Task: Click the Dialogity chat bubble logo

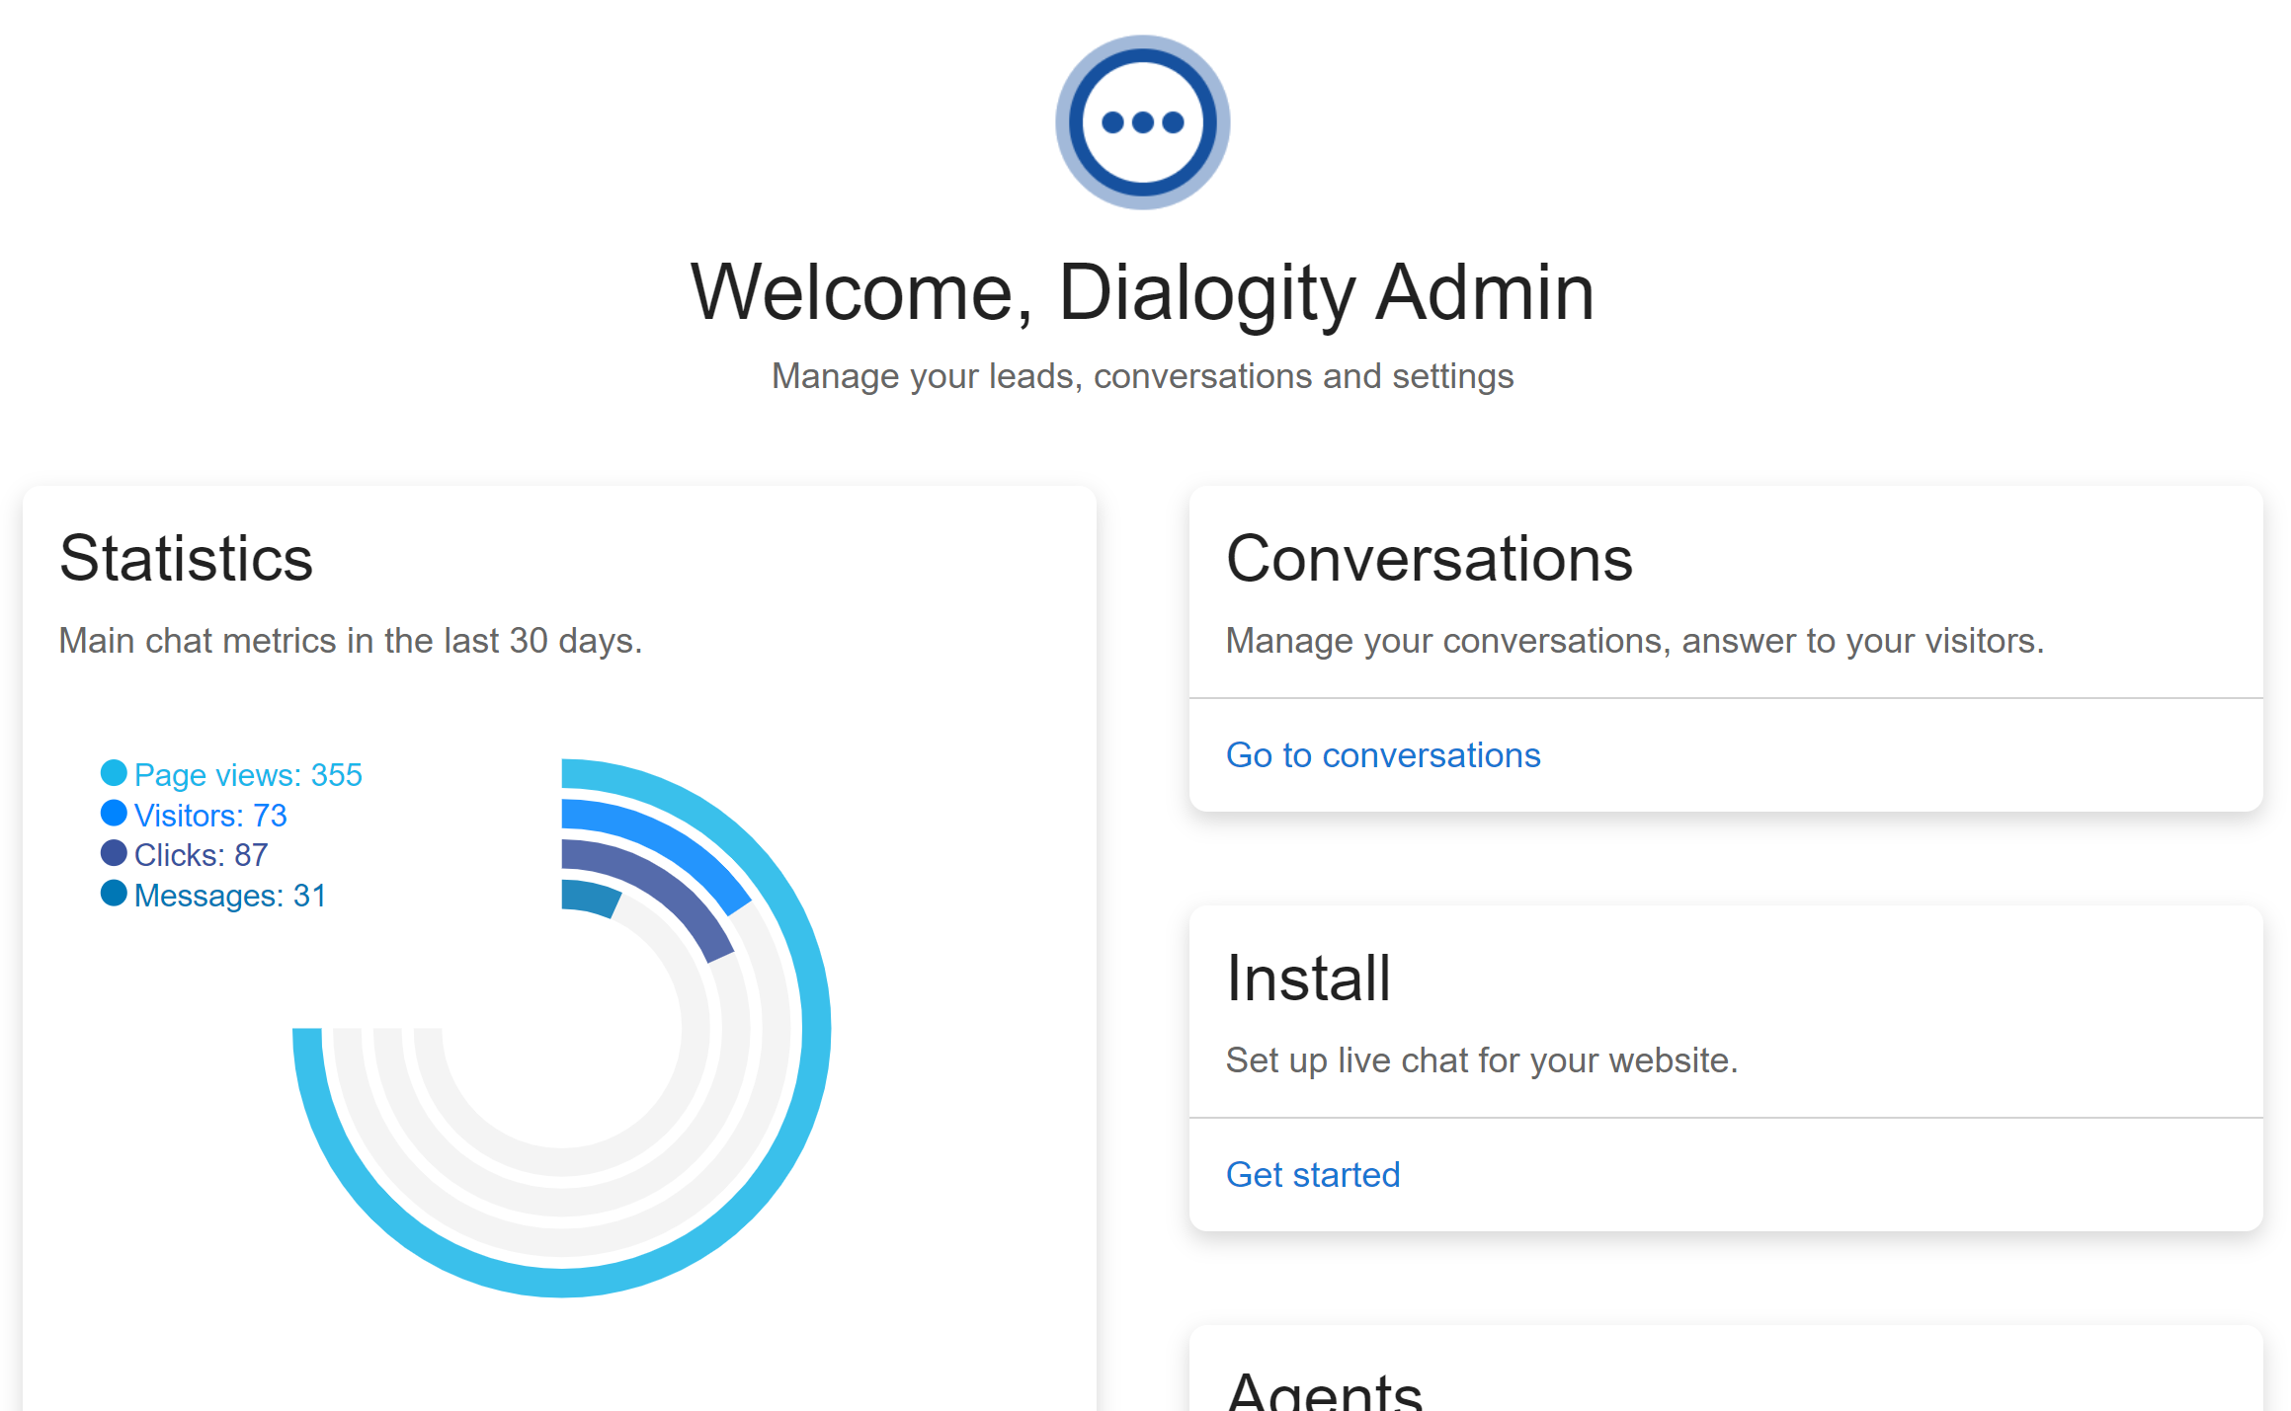Action: [1142, 122]
